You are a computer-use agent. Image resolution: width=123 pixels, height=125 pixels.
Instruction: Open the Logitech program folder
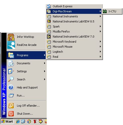pyautogui.click(x=74, y=52)
